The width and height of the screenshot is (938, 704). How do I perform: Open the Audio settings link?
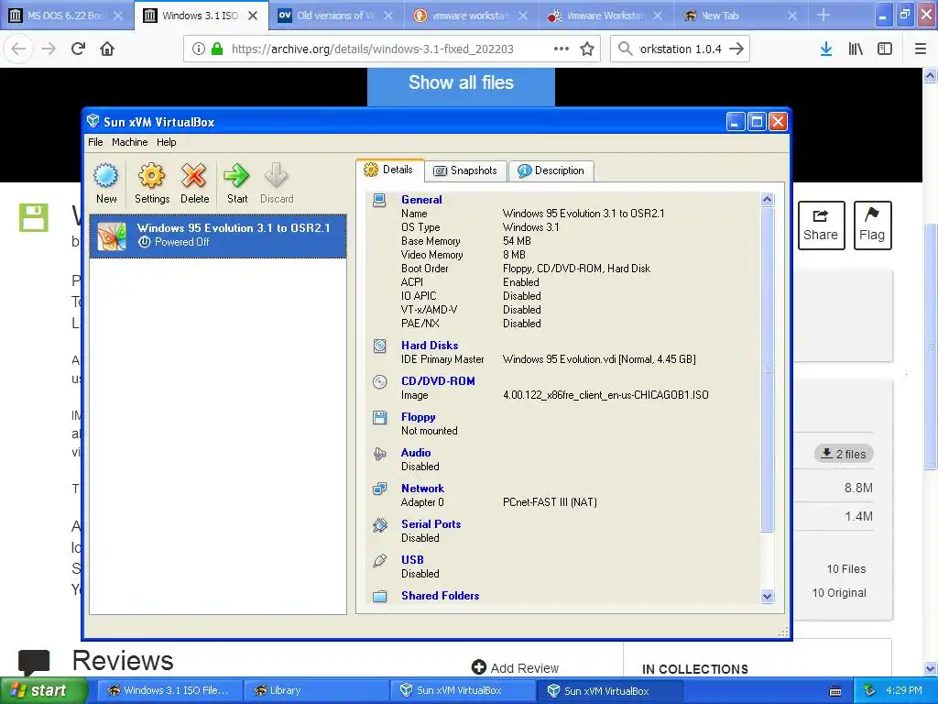pyautogui.click(x=416, y=453)
